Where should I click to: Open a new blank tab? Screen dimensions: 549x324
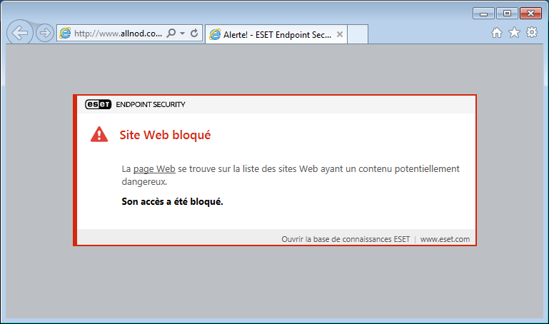tap(358, 35)
